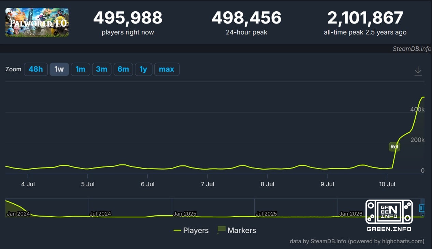Set chart zoom to 1y
432x249 pixels.
[143, 69]
